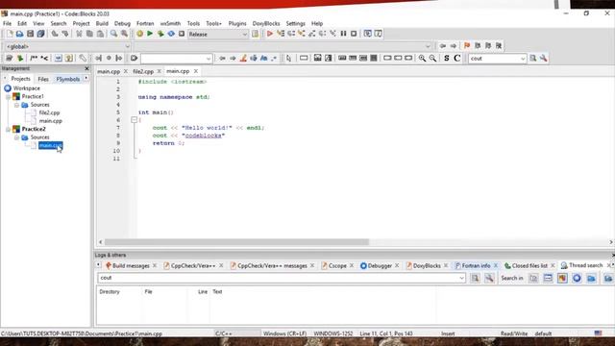Click the Read/Write status bar entry

point(514,334)
